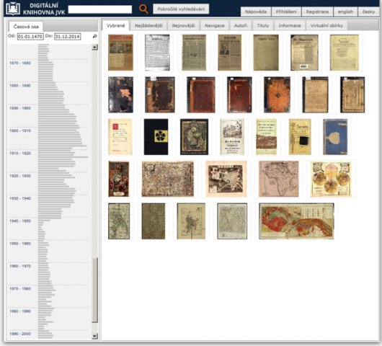Select the 1920 - 1930 timeline decade
This screenshot has height=346, width=382.
point(20,176)
